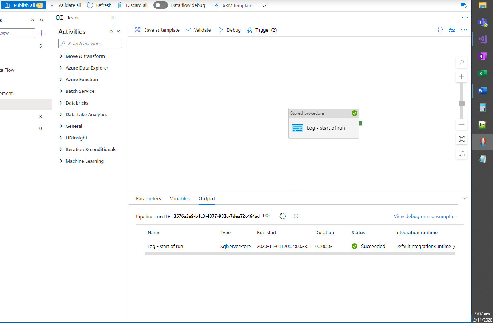Click the Refresh button
The image size is (493, 323).
(x=99, y=5)
